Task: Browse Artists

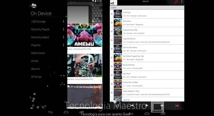Action: 35,61
